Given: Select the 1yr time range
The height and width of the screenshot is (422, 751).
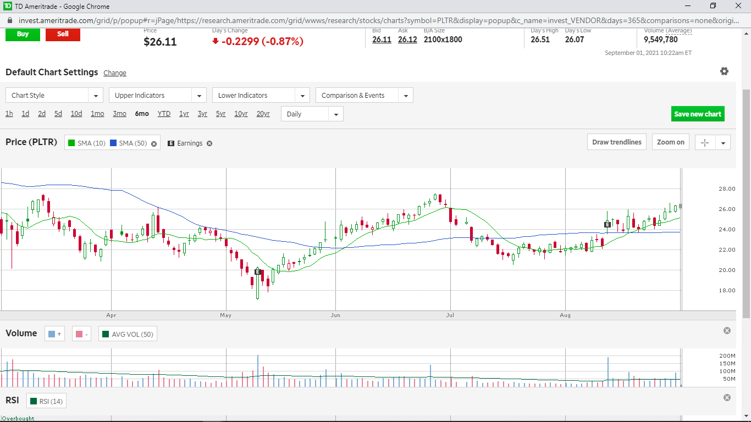Looking at the screenshot, I should point(184,114).
